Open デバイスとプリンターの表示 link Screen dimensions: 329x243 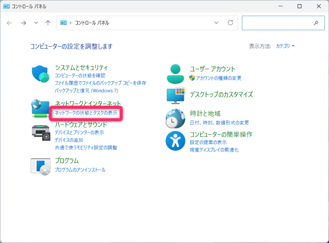pyautogui.click(x=79, y=132)
